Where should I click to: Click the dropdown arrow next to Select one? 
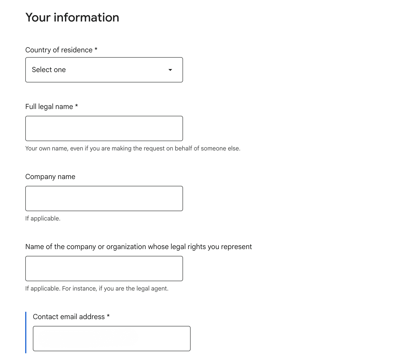tap(170, 70)
